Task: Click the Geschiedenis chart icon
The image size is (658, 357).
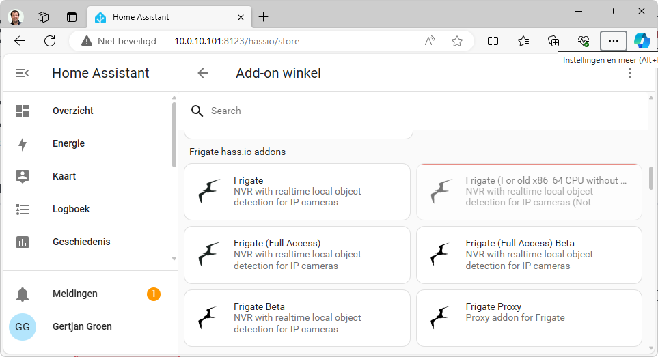Action: click(x=23, y=242)
